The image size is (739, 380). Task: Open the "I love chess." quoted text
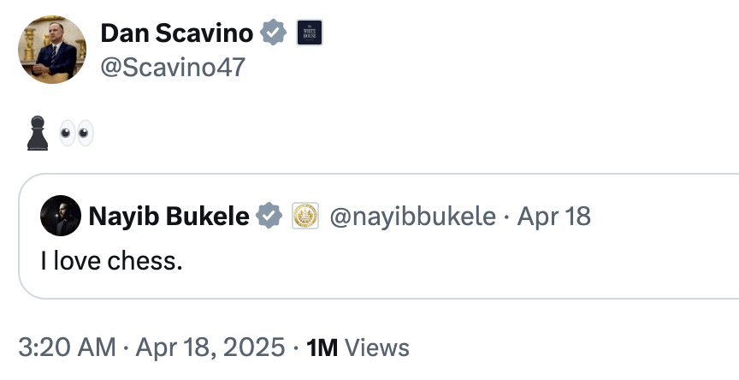pos(111,259)
